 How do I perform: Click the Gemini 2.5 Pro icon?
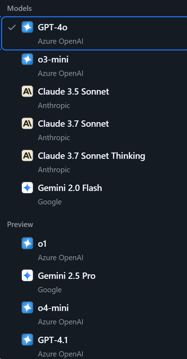point(28,275)
